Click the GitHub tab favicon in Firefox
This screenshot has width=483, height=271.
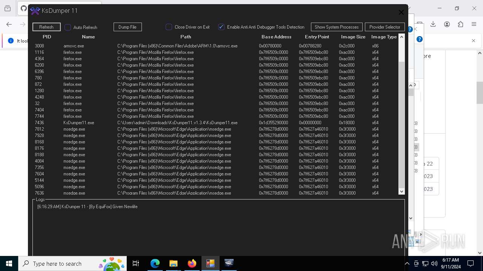coord(23,8)
